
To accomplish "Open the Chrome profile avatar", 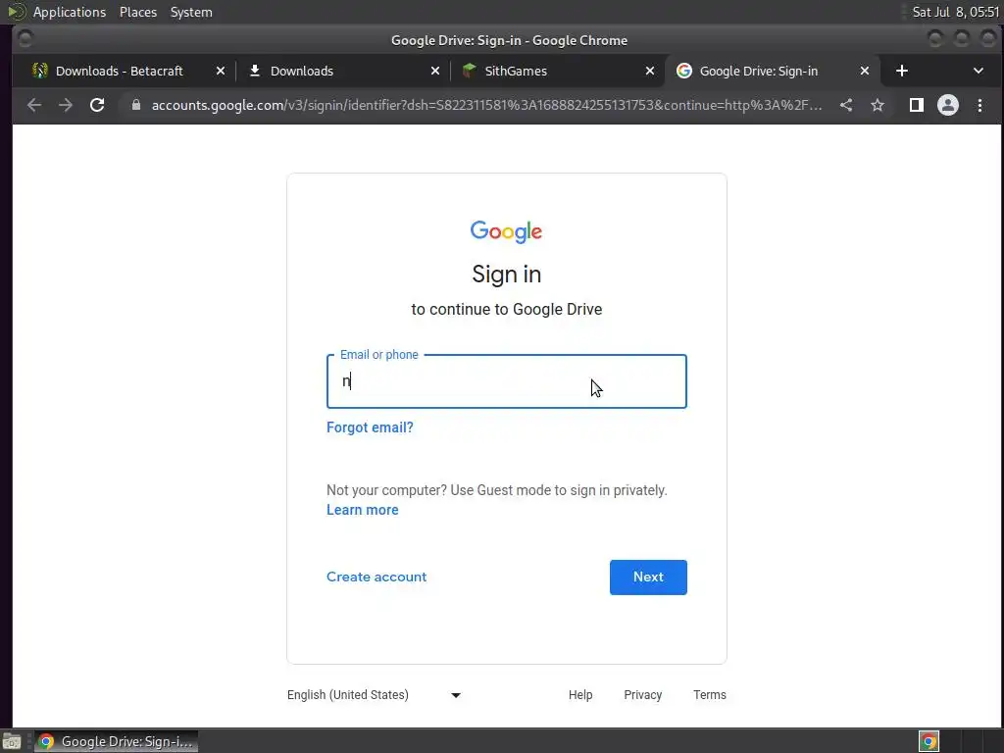I will [948, 105].
